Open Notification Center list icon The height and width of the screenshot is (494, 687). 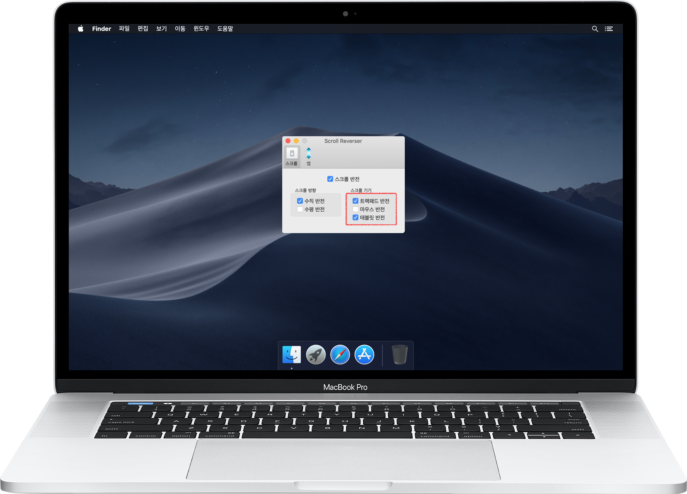(x=609, y=29)
